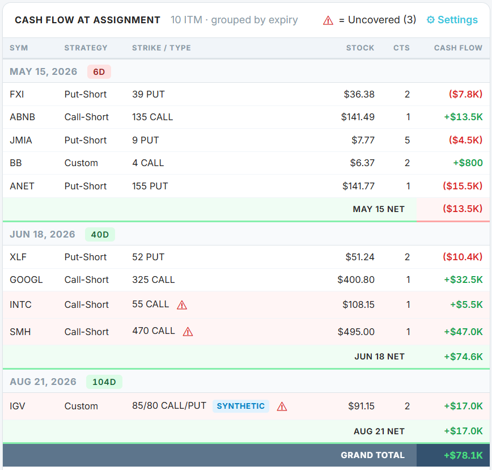Click the Call-Short strategy on GOOGL row

click(86, 280)
